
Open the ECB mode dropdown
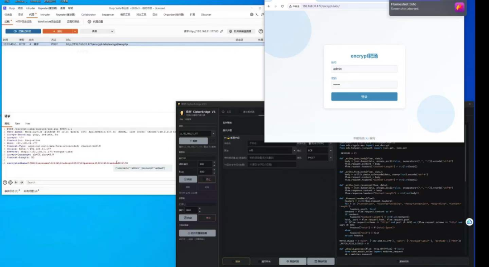(x=319, y=151)
